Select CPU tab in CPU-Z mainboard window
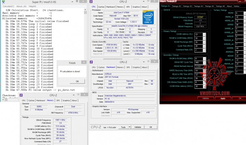Screen dimensions: 246x145 pyautogui.click(x=94, y=67)
